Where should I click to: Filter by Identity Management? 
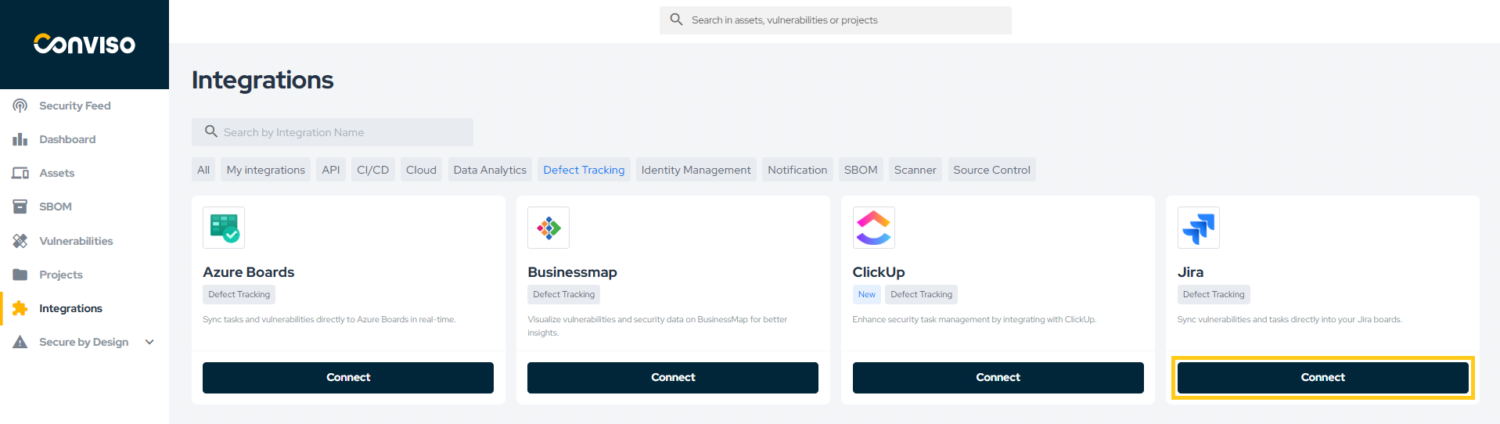[x=696, y=170]
